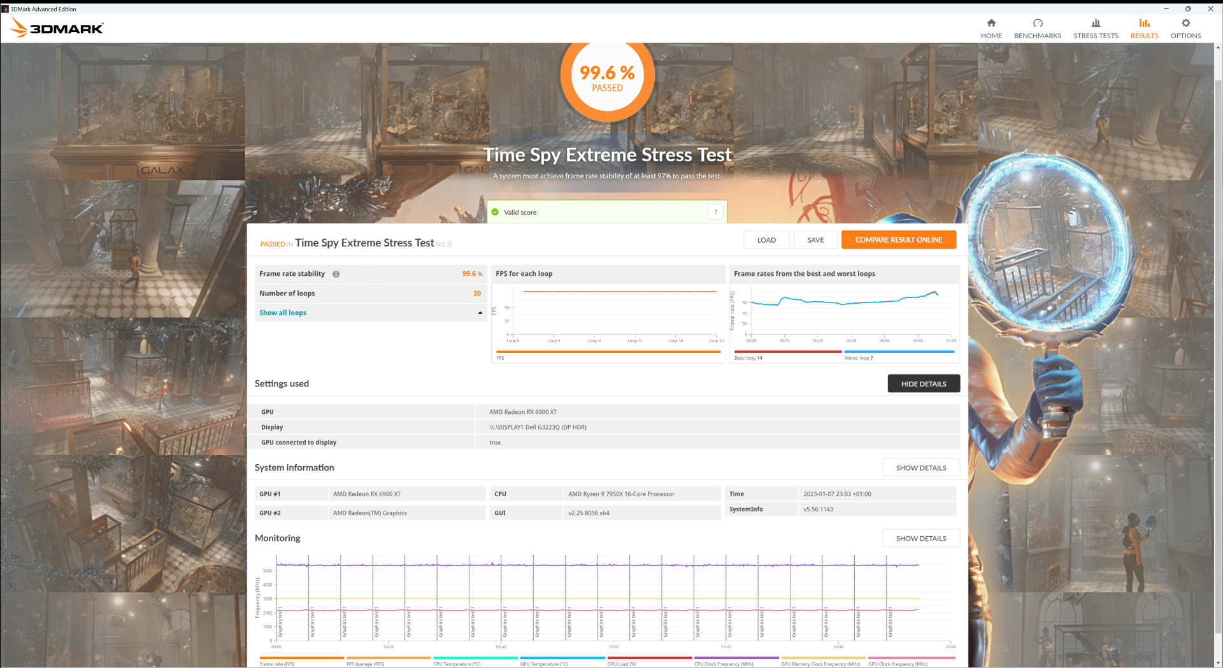Click the scrollbar up arrow

coord(1219,47)
